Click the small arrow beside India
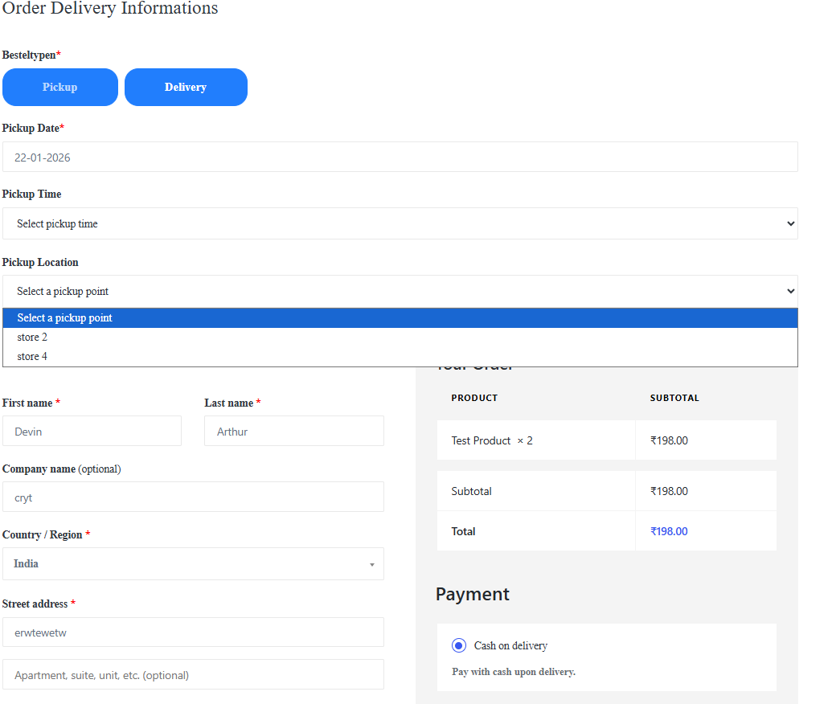This screenshot has width=832, height=704. coord(371,565)
